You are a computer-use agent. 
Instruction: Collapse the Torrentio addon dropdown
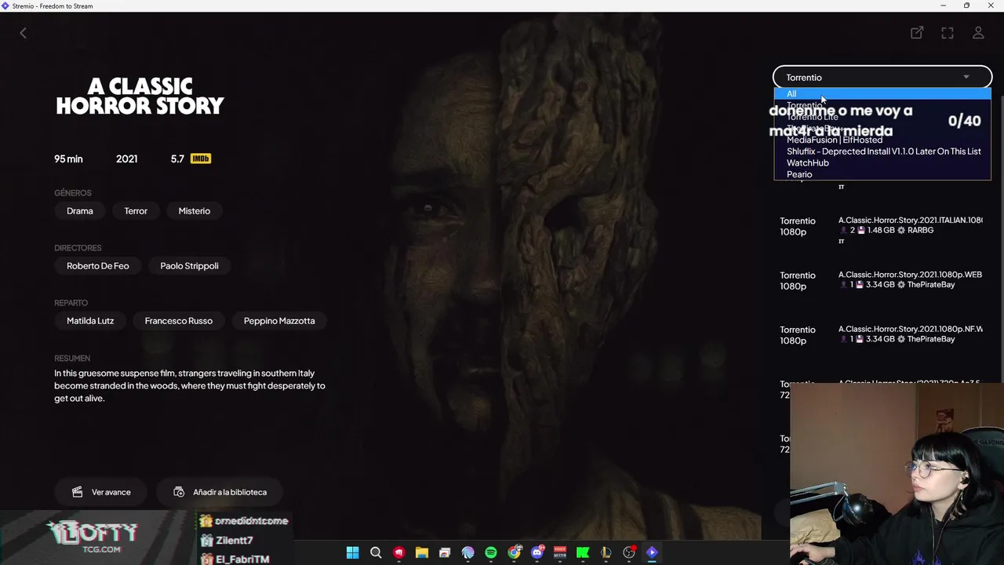click(882, 77)
